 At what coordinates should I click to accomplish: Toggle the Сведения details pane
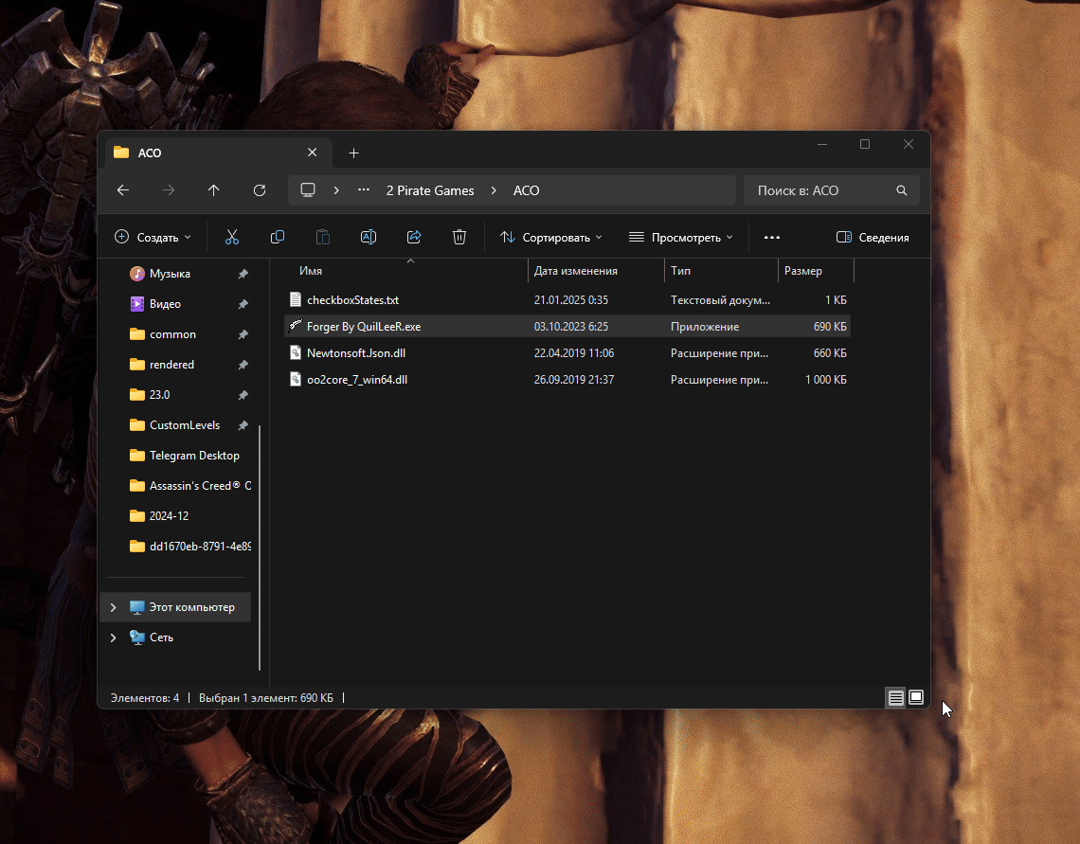click(873, 237)
